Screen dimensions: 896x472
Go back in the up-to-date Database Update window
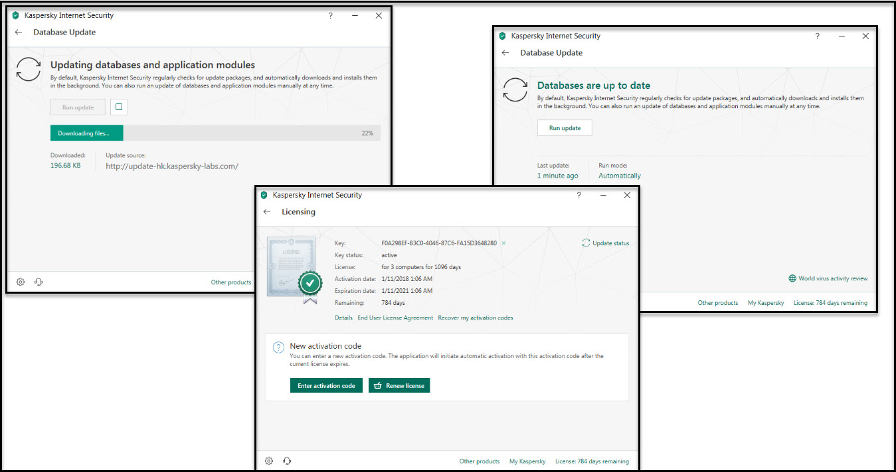point(505,52)
